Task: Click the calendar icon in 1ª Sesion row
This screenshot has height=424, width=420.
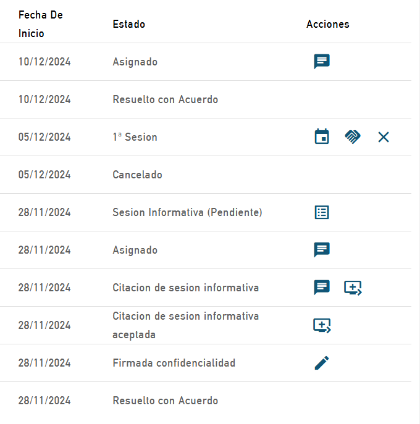Action: point(322,137)
